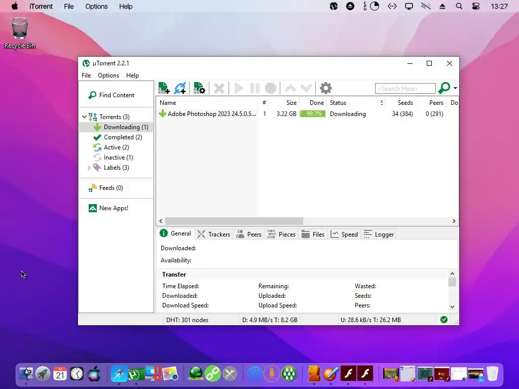Click the horizontal scrollbar left arrow
Viewport: 519px width, 389px height.
pyautogui.click(x=161, y=221)
